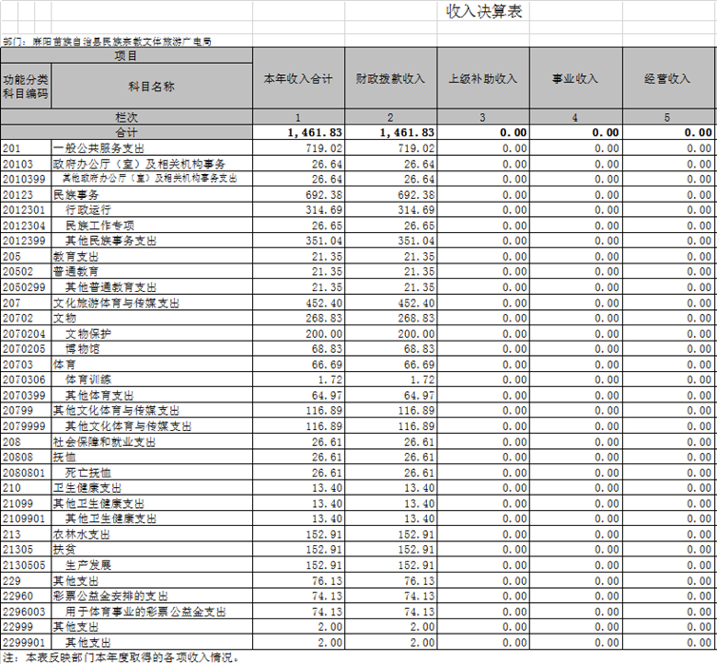The height and width of the screenshot is (664, 717).
Task: Click the 1,461.83 total under 本年收入合计
Action: pos(298,132)
